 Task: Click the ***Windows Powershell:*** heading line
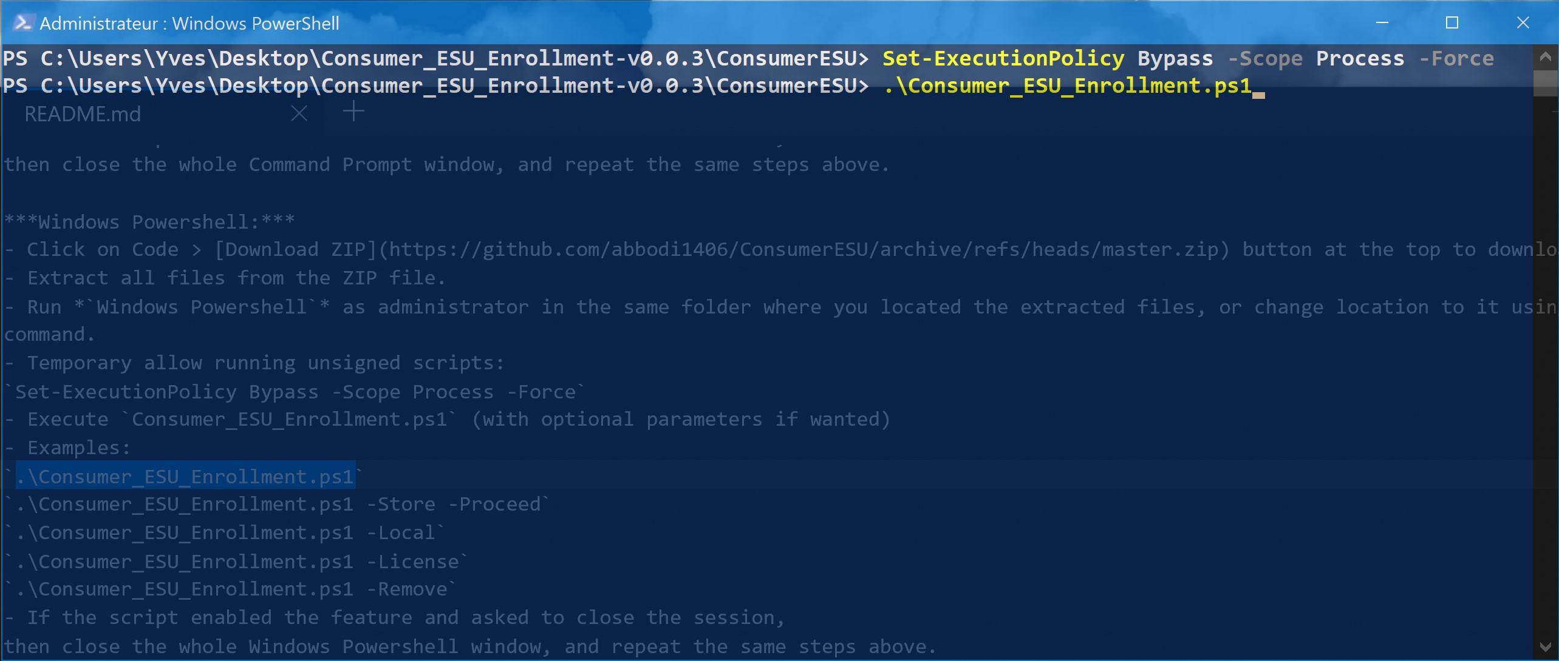click(149, 222)
